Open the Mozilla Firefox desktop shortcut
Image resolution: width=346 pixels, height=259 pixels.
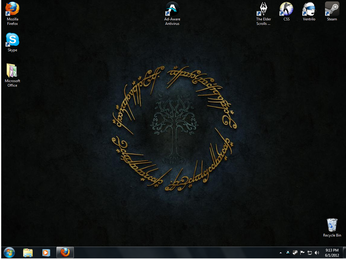click(x=12, y=14)
